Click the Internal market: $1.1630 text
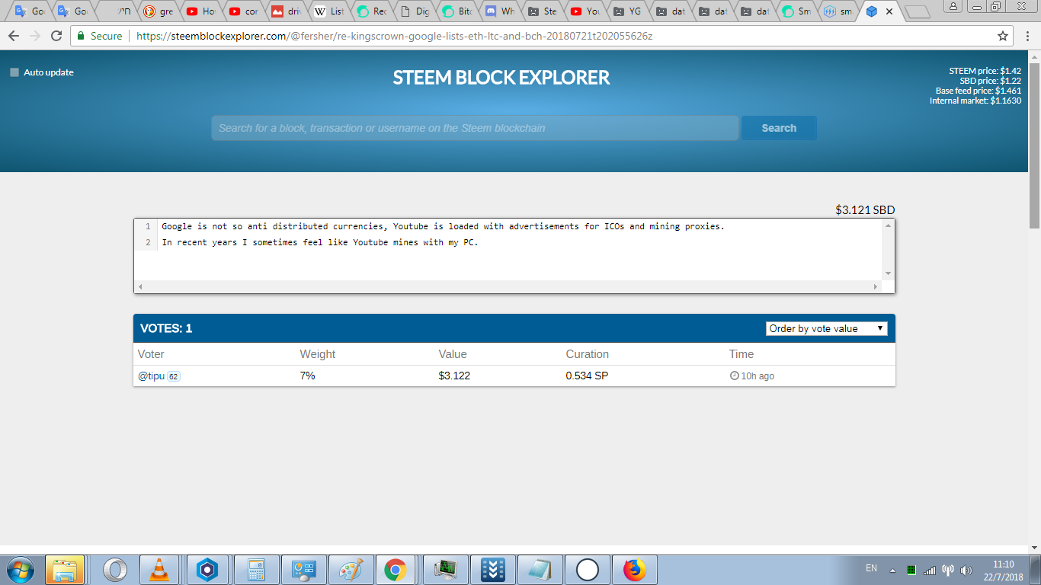Image resolution: width=1041 pixels, height=585 pixels. 975,101
